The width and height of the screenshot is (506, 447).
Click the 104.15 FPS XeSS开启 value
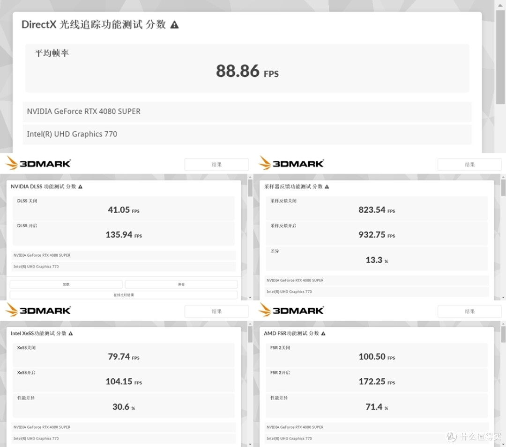click(124, 382)
